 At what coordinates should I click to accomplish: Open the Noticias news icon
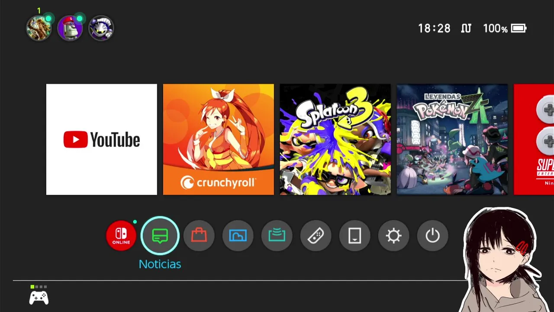(160, 236)
